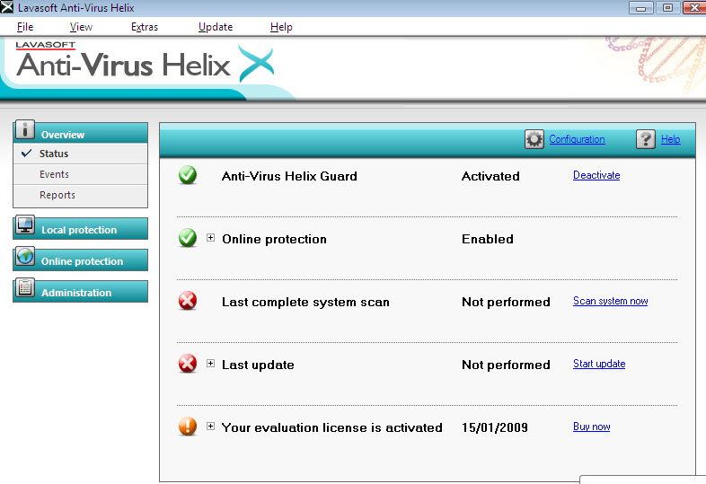706x484 pixels.
Task: Click the Overview info icon
Action: point(25,129)
